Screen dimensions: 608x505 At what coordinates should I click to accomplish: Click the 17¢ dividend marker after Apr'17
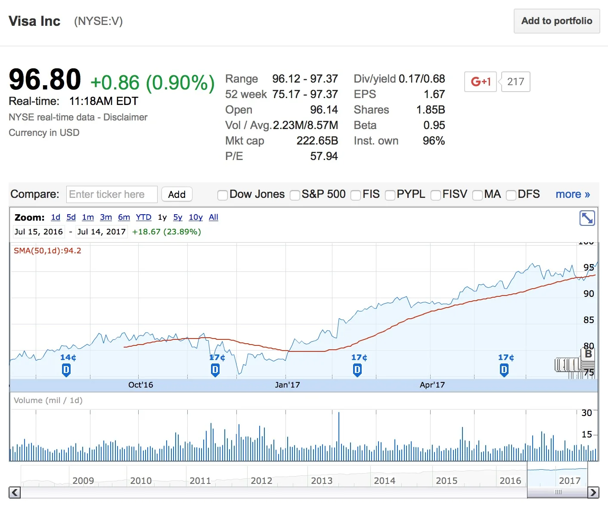[504, 370]
